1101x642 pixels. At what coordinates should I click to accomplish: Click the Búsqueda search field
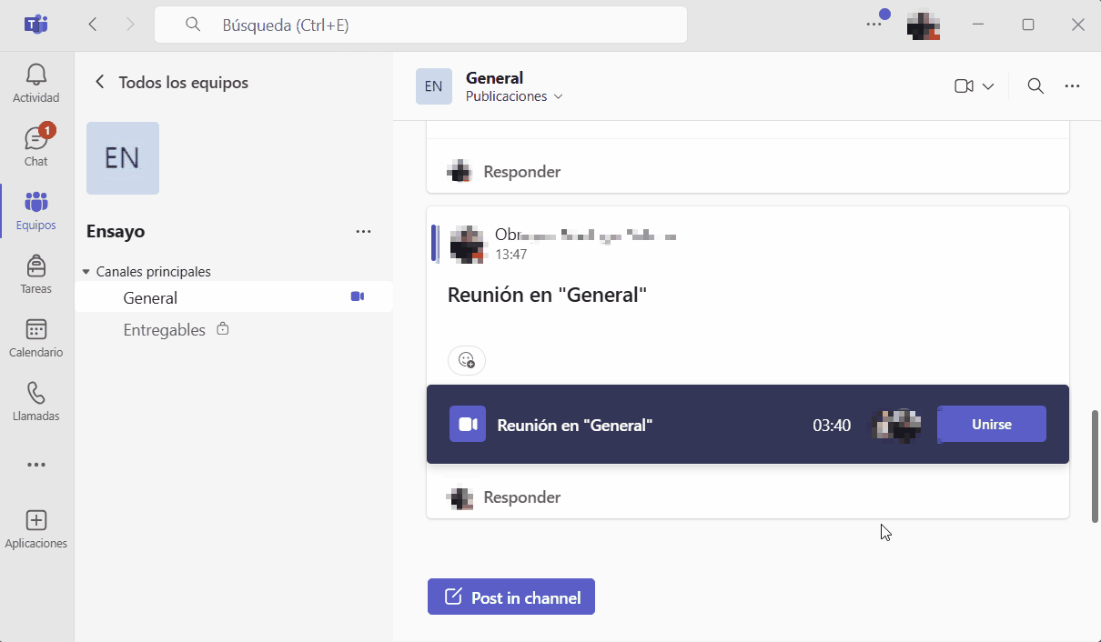(420, 25)
